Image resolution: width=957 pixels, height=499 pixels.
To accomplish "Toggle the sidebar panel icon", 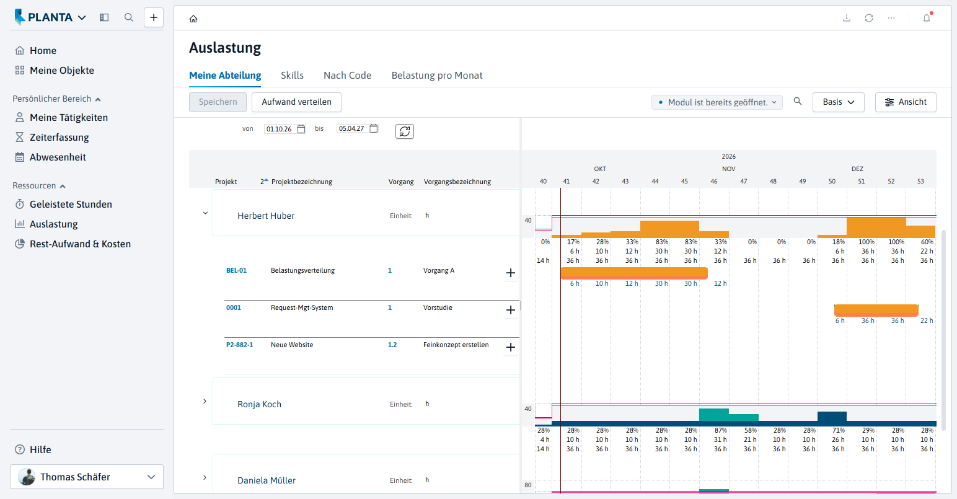I will [x=104, y=17].
